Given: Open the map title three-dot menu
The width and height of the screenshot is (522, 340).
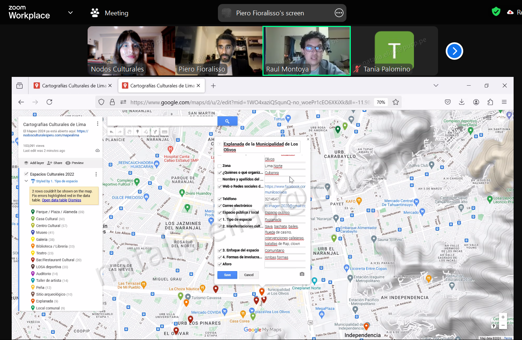Looking at the screenshot, I should [97, 124].
